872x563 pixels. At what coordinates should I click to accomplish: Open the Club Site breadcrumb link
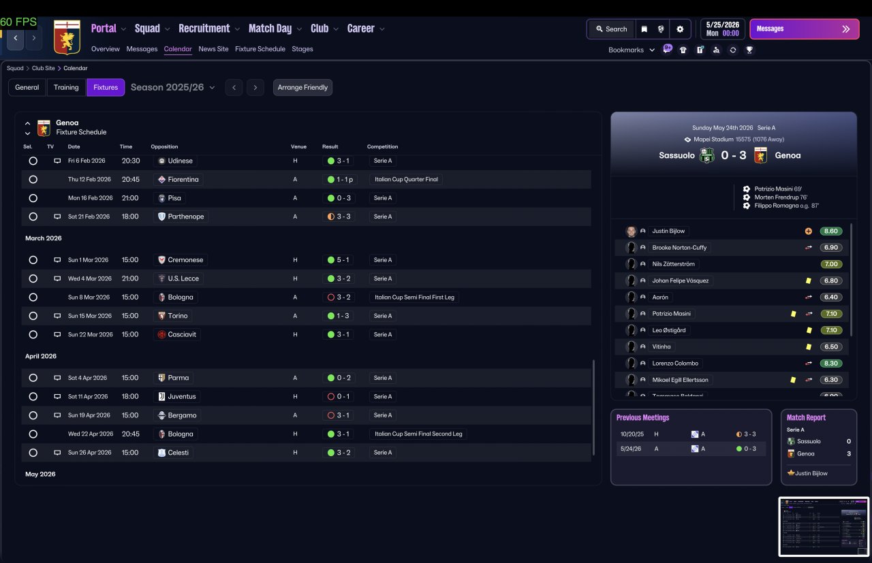tap(44, 68)
